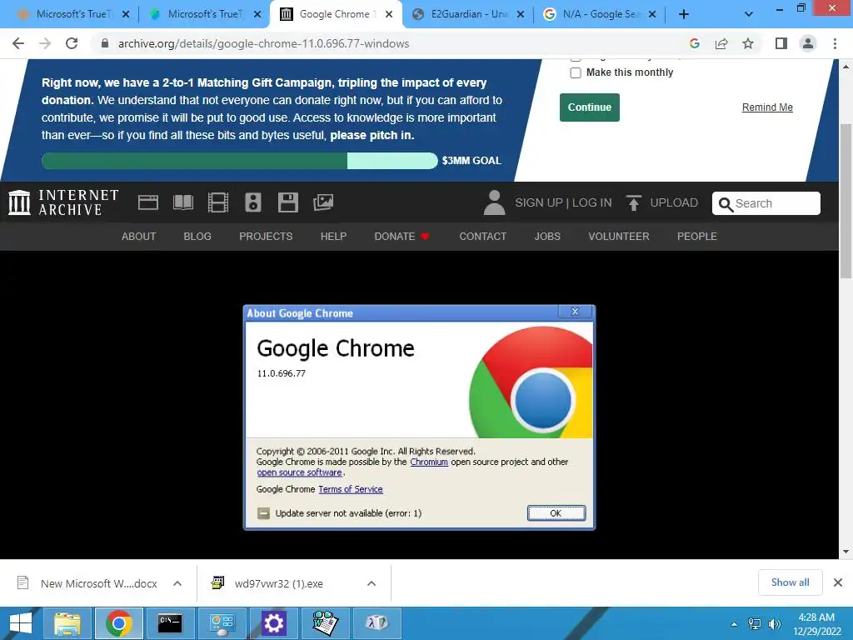Open a new tab with the plus button

[684, 14]
